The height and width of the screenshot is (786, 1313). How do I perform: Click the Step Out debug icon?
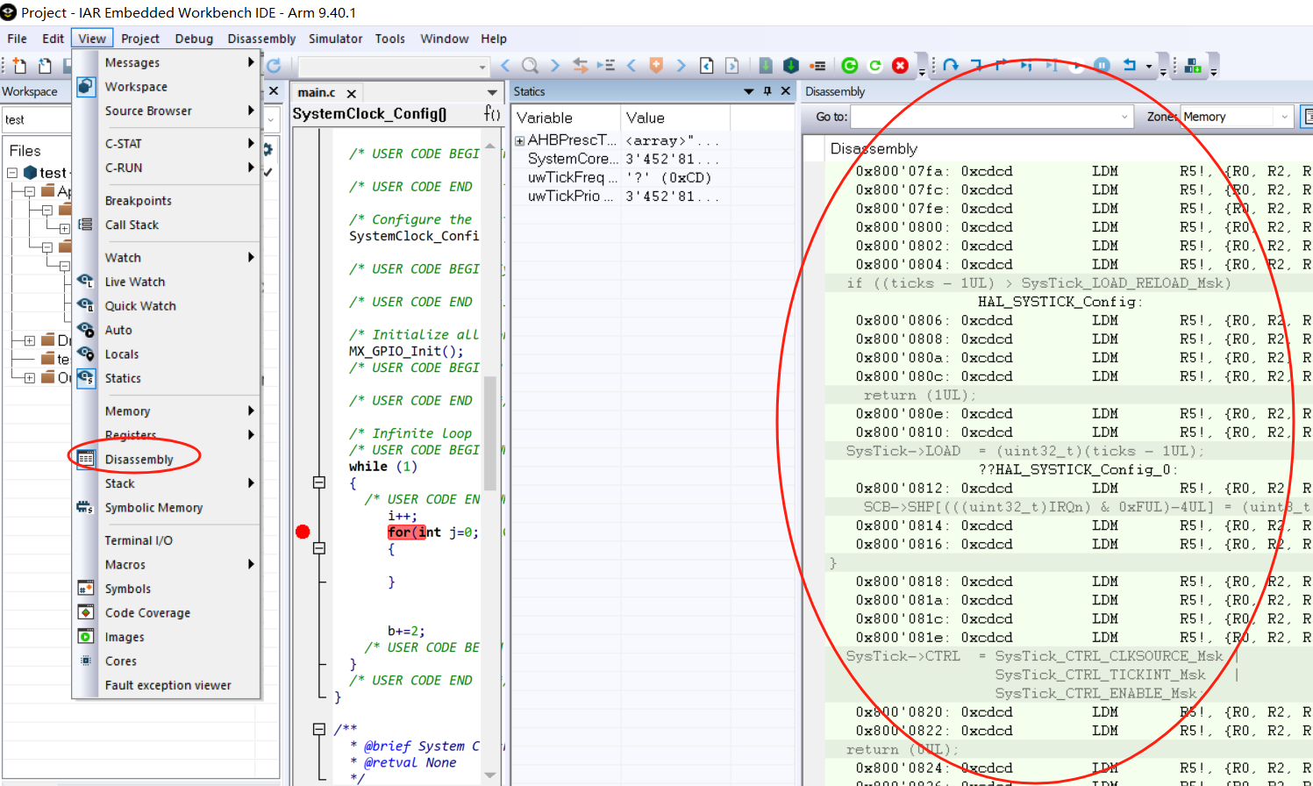click(x=1001, y=65)
